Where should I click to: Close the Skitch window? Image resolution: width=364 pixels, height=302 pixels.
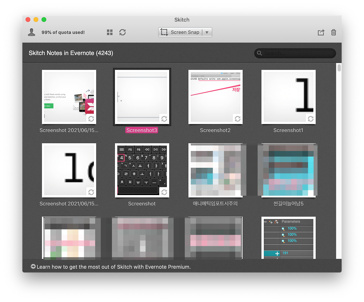[x=28, y=20]
